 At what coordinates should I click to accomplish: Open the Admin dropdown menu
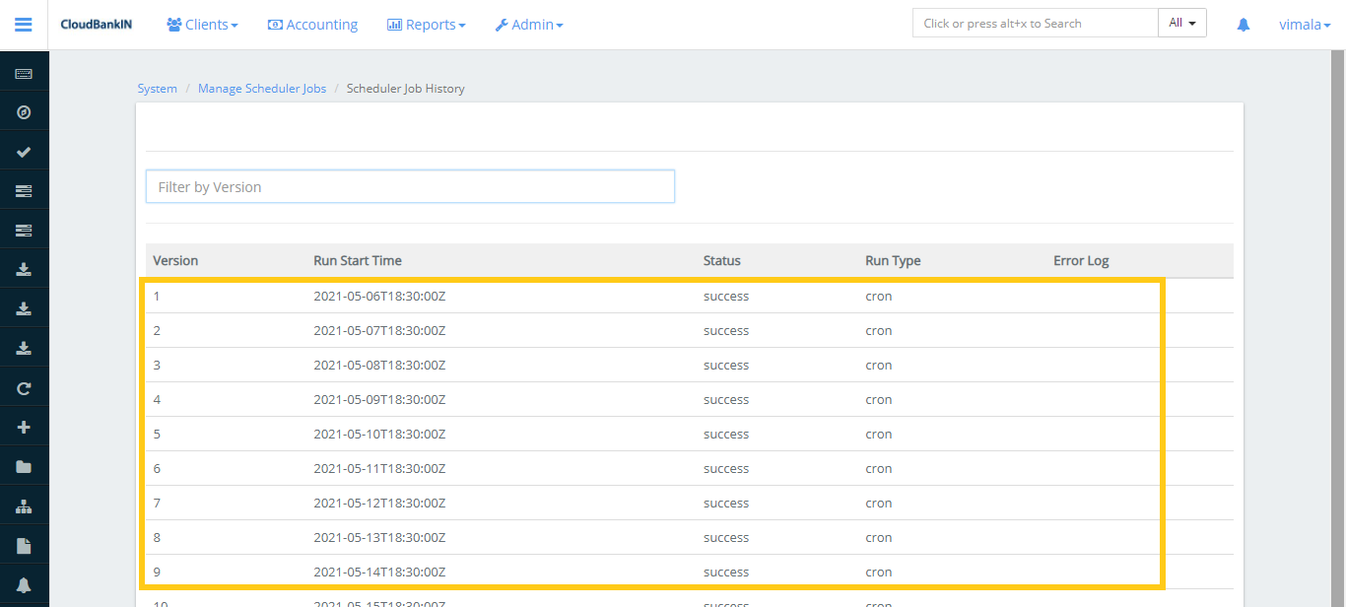tap(529, 25)
